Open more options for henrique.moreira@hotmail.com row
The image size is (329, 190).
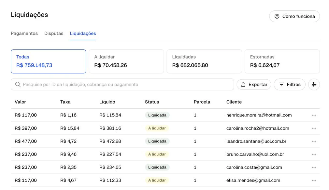pyautogui.click(x=314, y=115)
